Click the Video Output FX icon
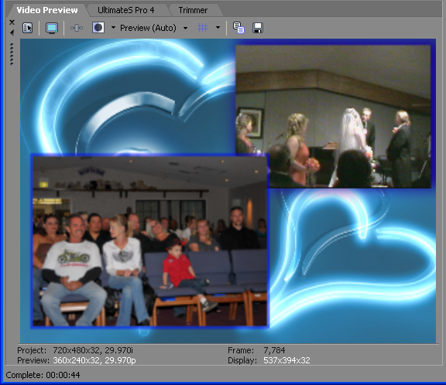 tap(77, 28)
